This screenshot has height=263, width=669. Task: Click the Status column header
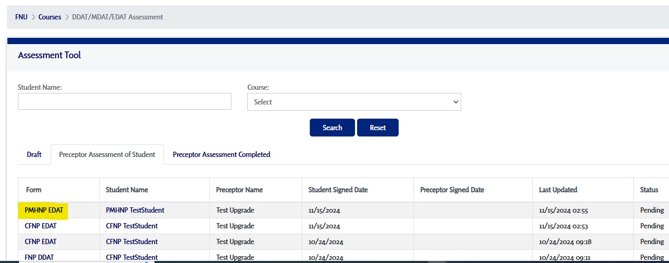(649, 190)
